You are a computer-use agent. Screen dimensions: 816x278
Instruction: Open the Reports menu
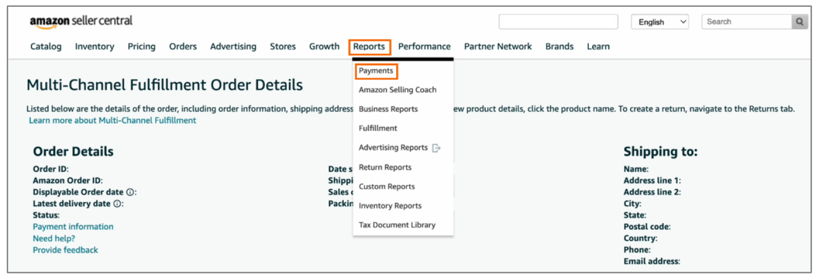point(369,46)
